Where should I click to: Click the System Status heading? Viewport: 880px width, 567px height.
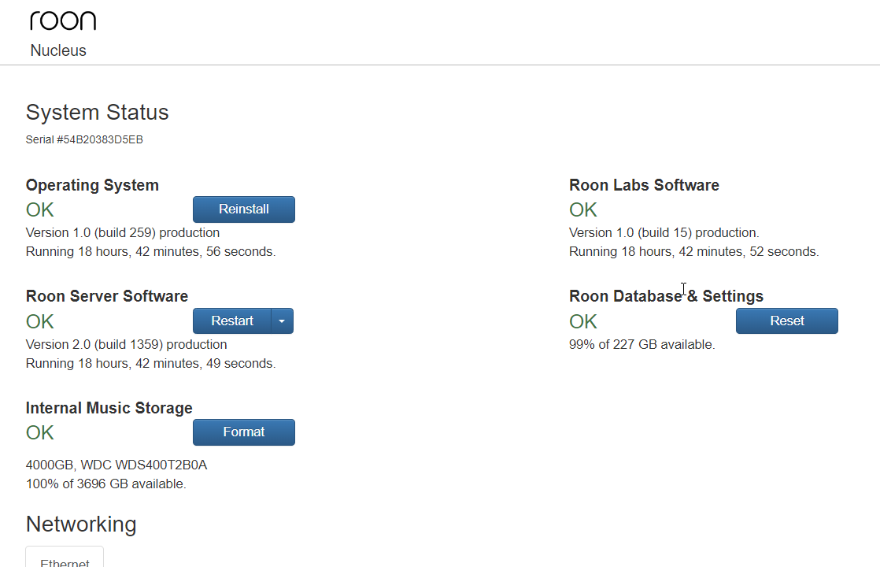point(97,112)
